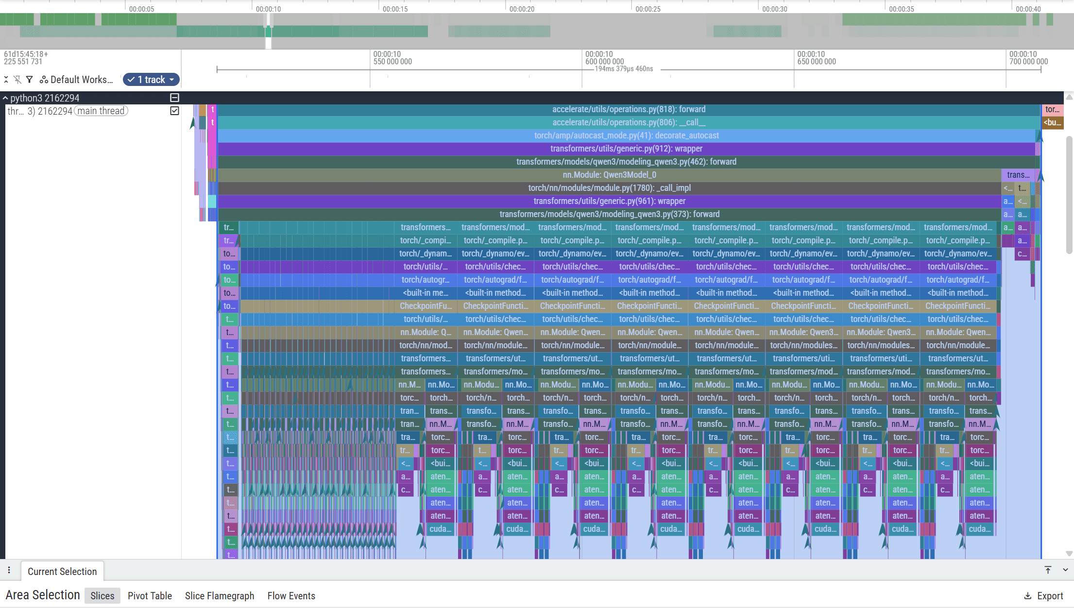Collapse the bottom drawer with chevron
This screenshot has height=609, width=1074.
point(1065,570)
